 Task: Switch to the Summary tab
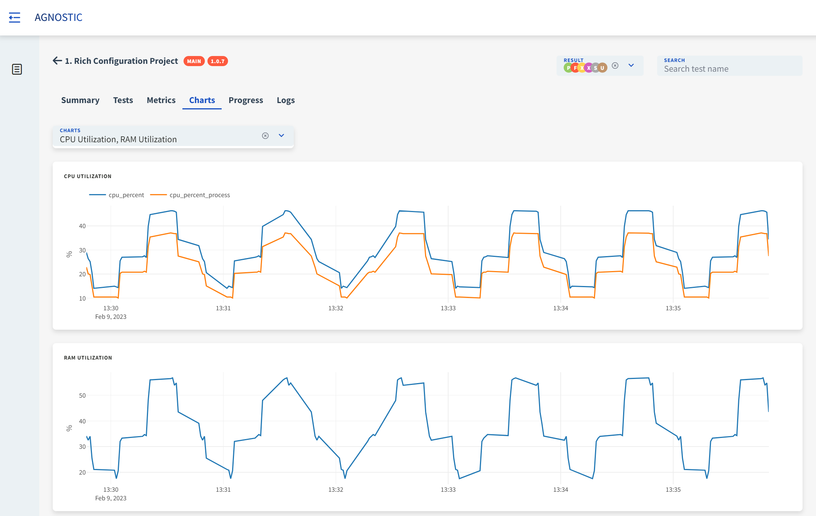click(x=80, y=100)
